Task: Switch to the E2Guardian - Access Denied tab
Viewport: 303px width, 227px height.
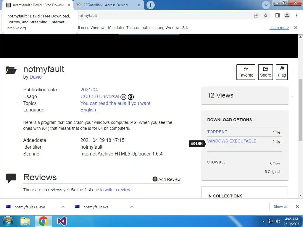Action: pos(106,5)
